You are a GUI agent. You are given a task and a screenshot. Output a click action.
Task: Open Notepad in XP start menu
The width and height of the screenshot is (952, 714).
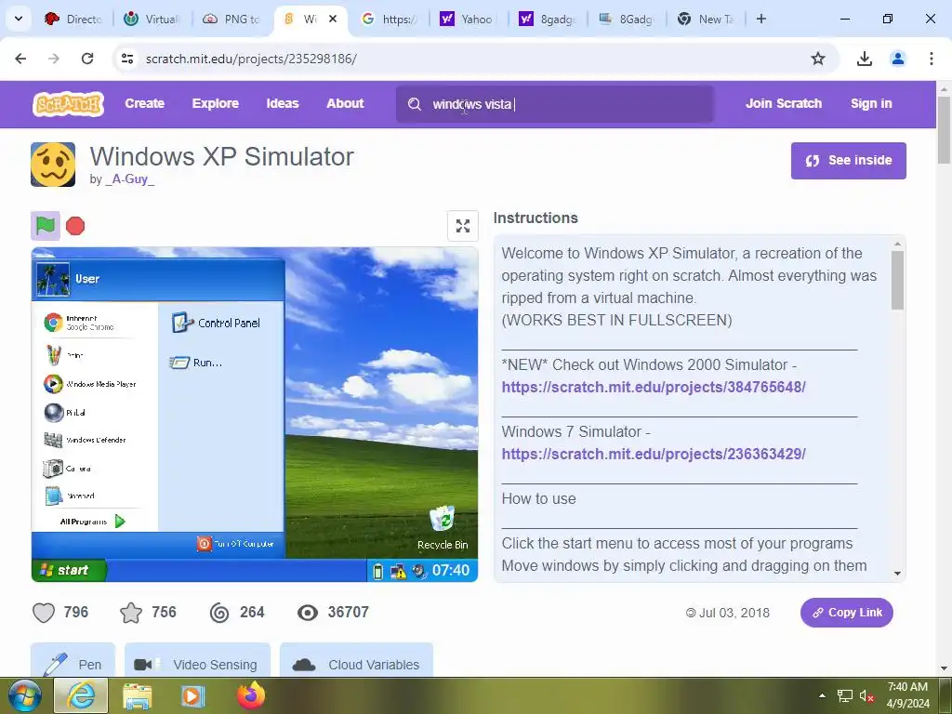point(69,496)
